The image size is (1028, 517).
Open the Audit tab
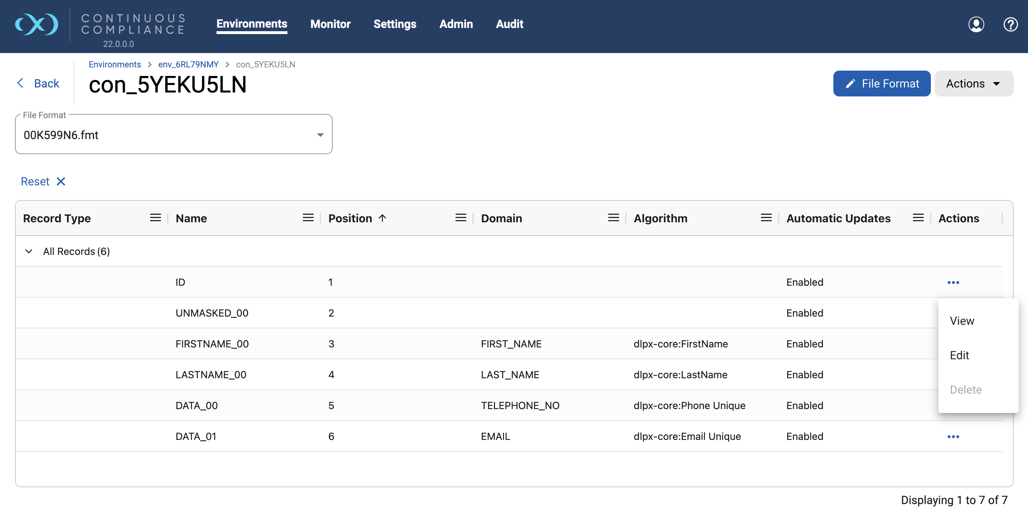(x=510, y=24)
